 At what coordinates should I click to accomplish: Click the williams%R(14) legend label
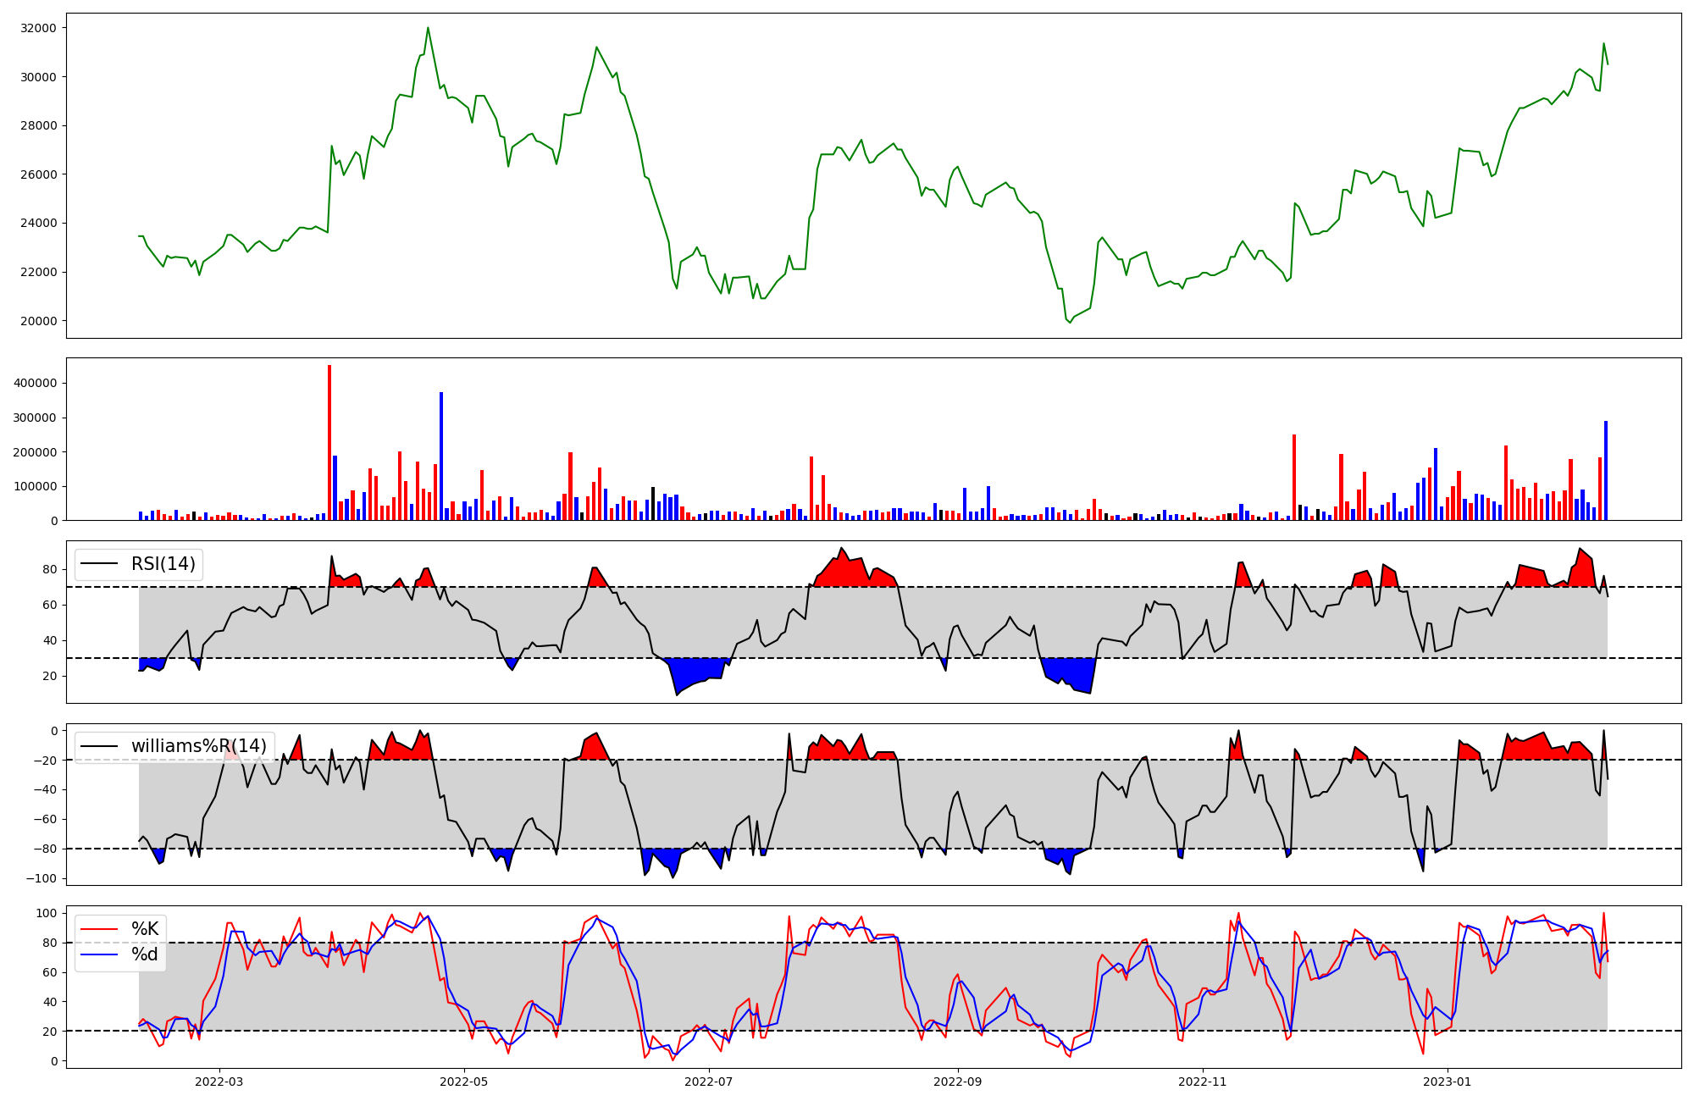pyautogui.click(x=198, y=746)
